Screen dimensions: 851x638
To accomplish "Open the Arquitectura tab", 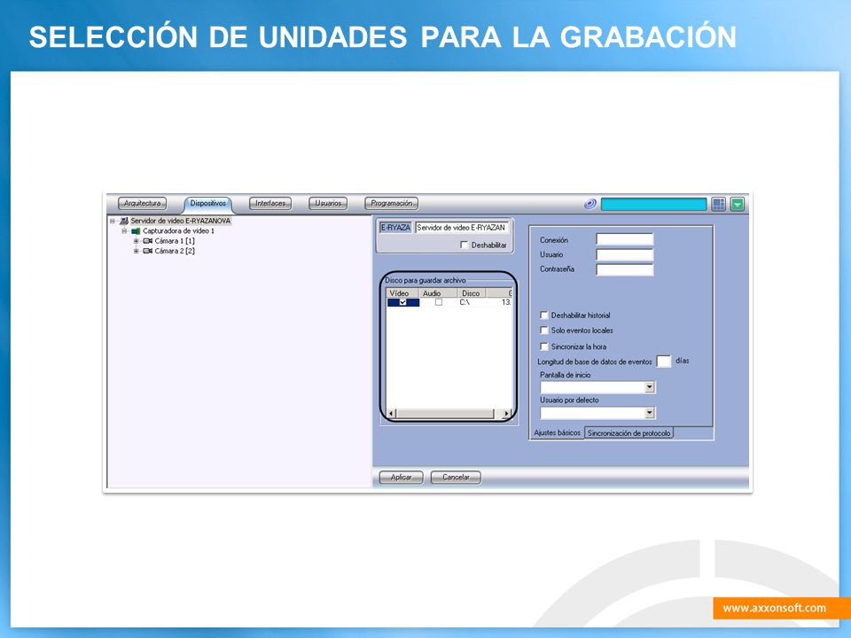I will tap(142, 204).
